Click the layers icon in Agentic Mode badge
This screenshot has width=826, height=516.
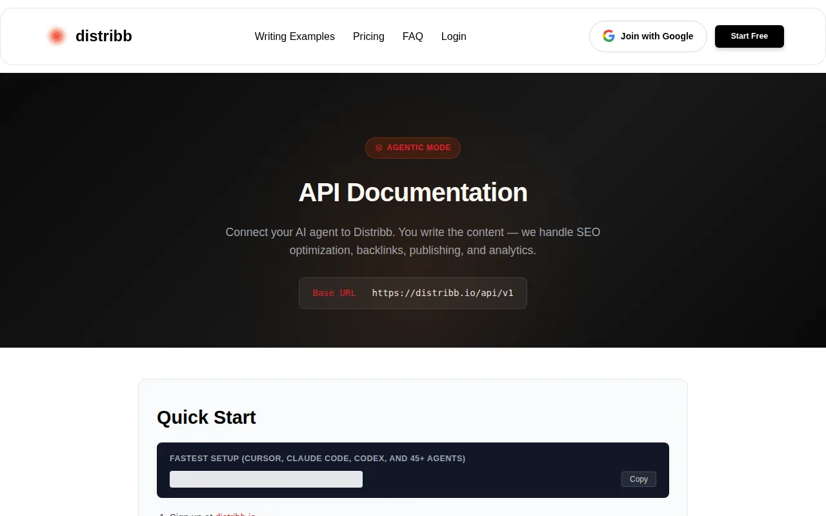pyautogui.click(x=379, y=148)
